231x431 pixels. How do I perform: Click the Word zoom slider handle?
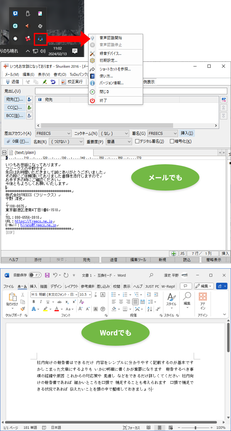click(196, 428)
